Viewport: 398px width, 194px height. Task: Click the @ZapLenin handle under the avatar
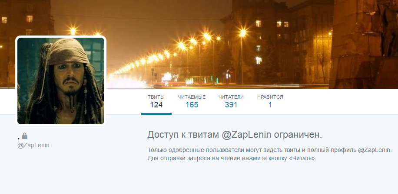[33, 145]
